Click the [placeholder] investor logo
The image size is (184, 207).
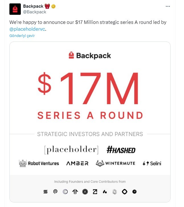pos(71,150)
